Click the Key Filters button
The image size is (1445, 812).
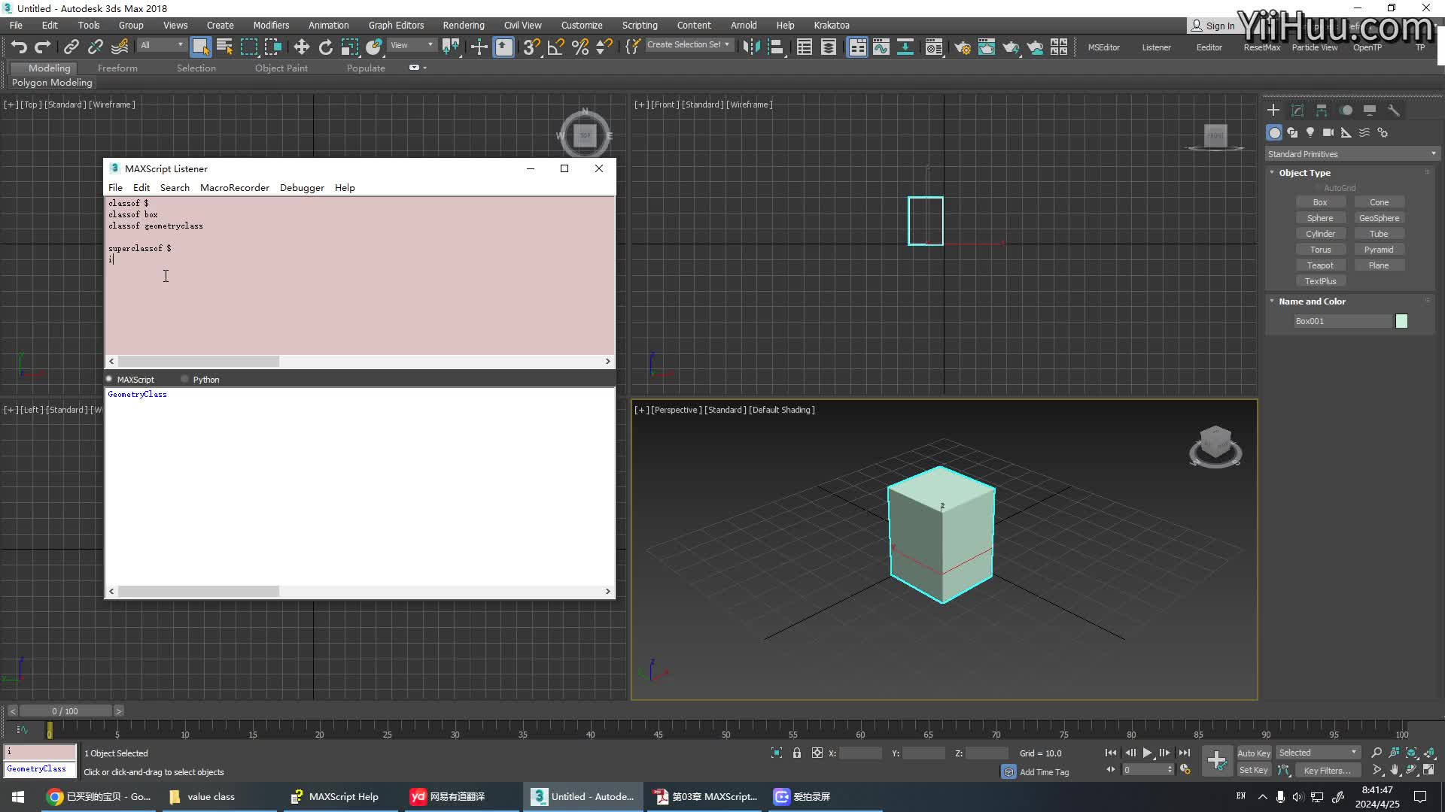1328,770
